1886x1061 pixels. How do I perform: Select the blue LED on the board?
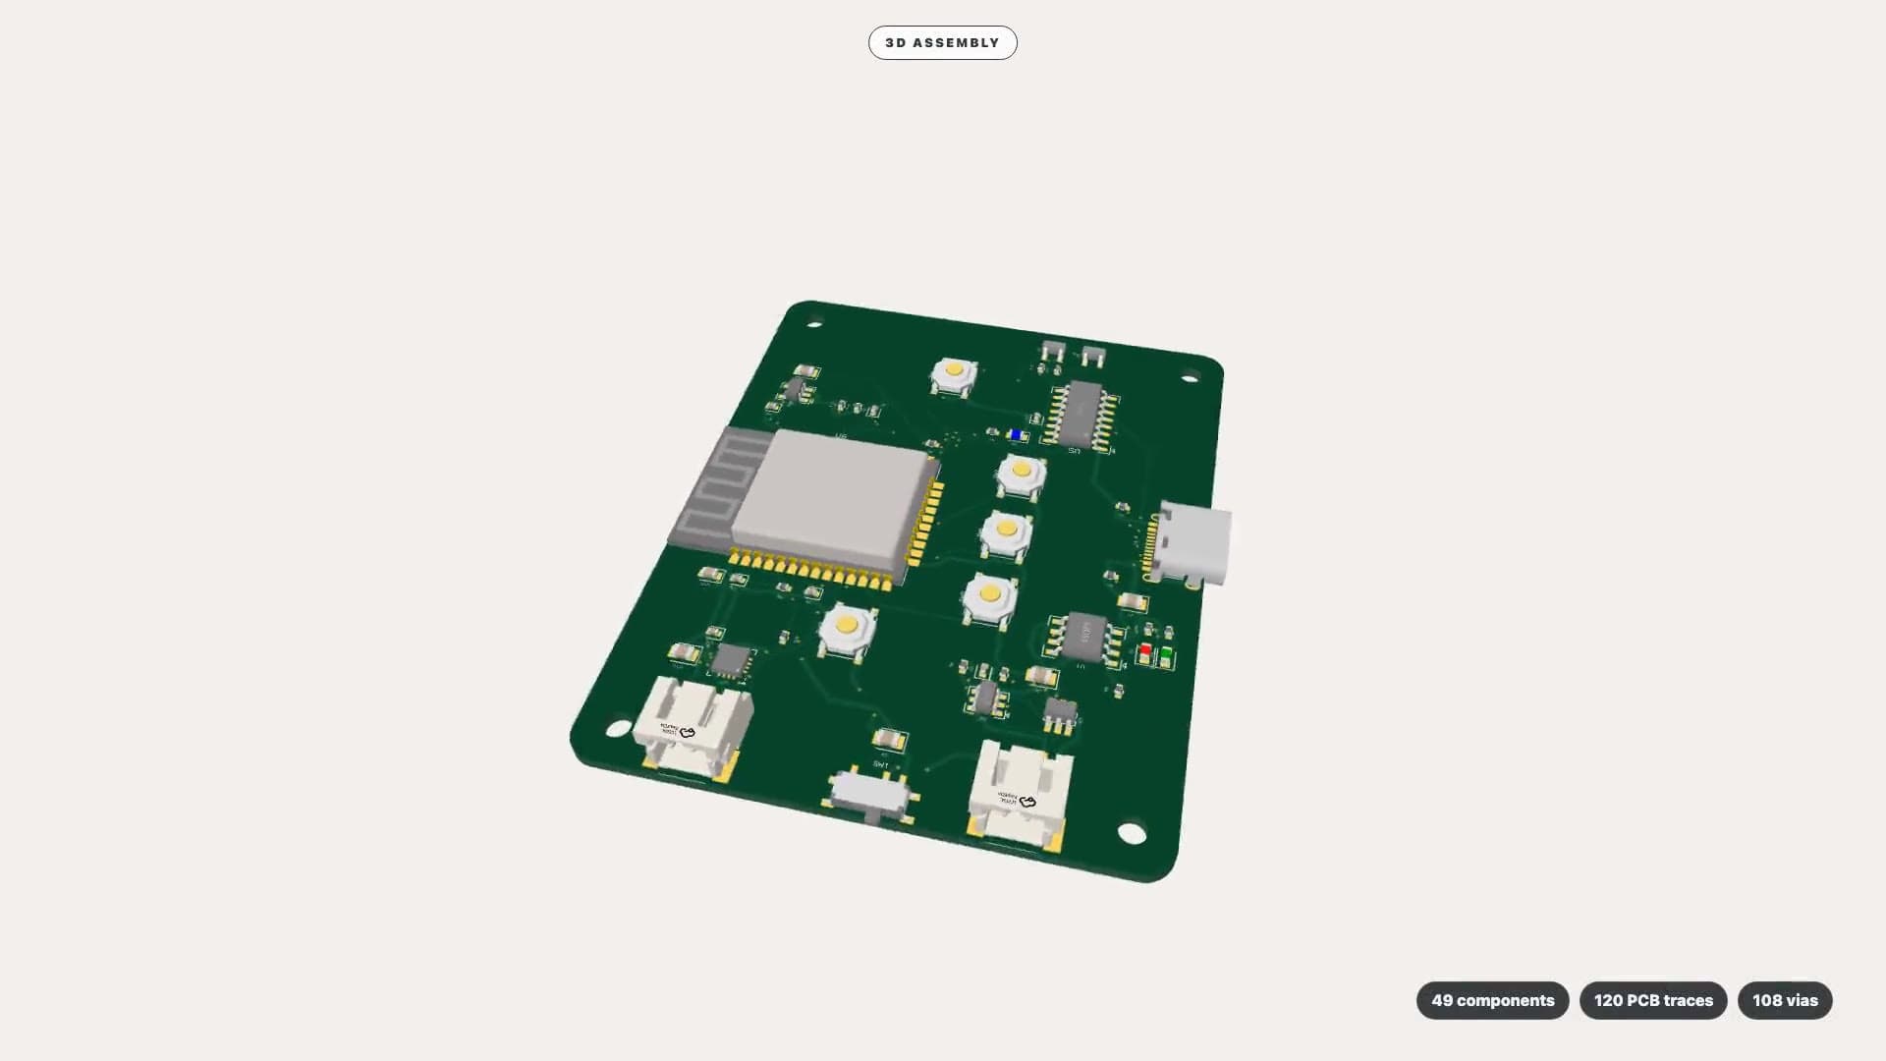click(1016, 435)
